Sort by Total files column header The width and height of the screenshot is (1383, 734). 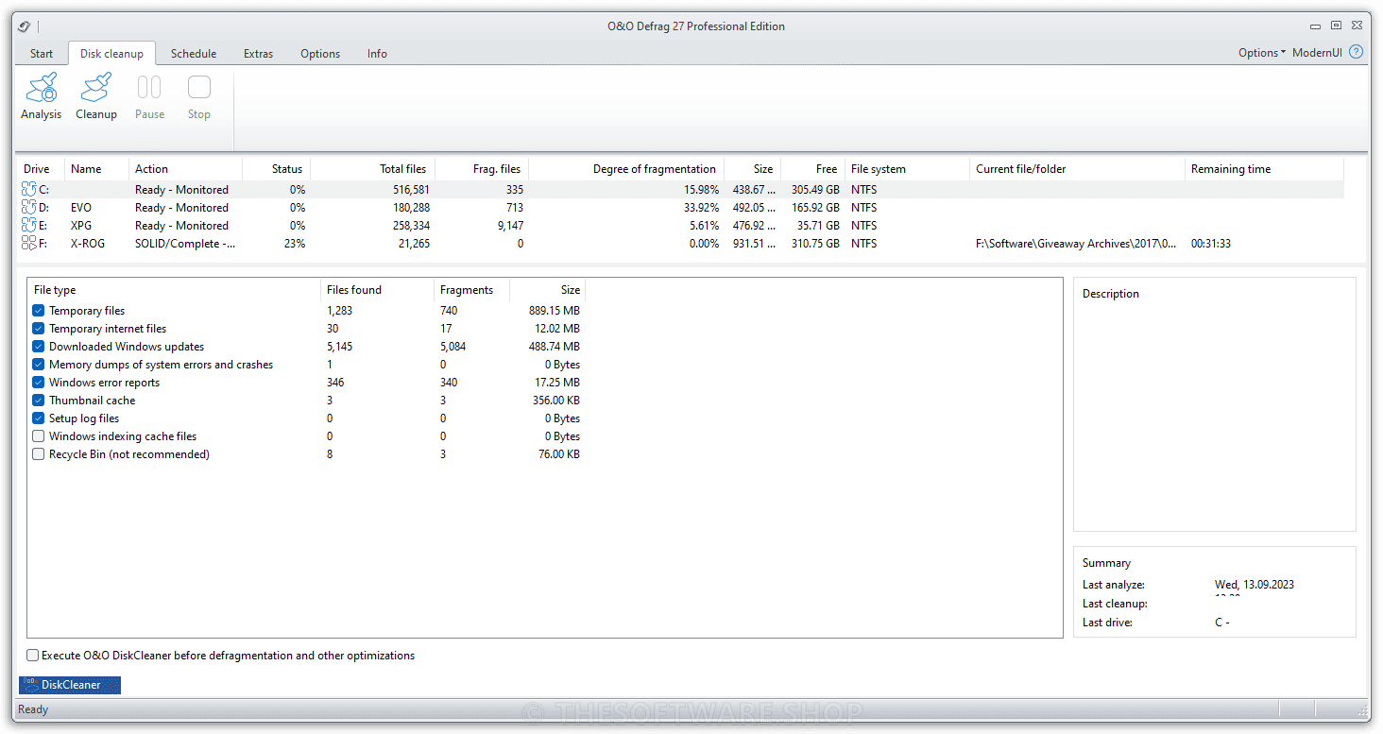click(x=372, y=169)
